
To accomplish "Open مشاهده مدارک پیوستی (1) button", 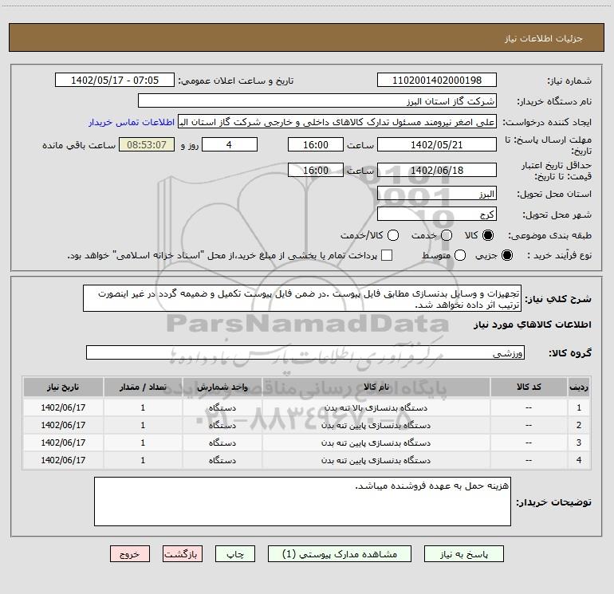I will [x=340, y=554].
